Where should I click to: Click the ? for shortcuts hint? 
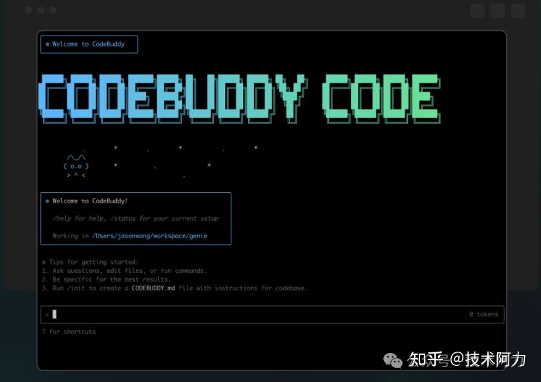click(x=69, y=331)
